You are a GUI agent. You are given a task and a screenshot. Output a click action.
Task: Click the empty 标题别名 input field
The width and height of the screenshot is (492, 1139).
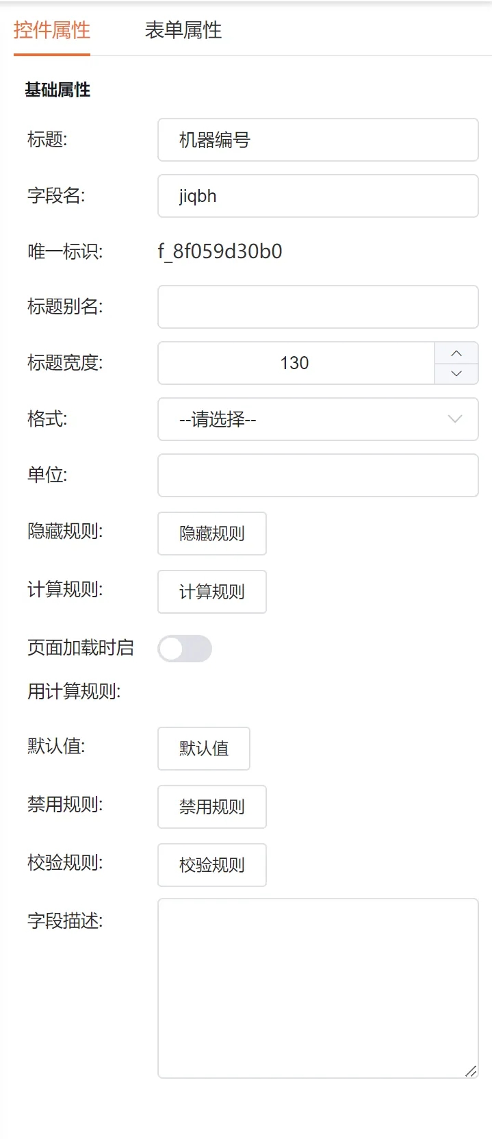pyautogui.click(x=318, y=307)
